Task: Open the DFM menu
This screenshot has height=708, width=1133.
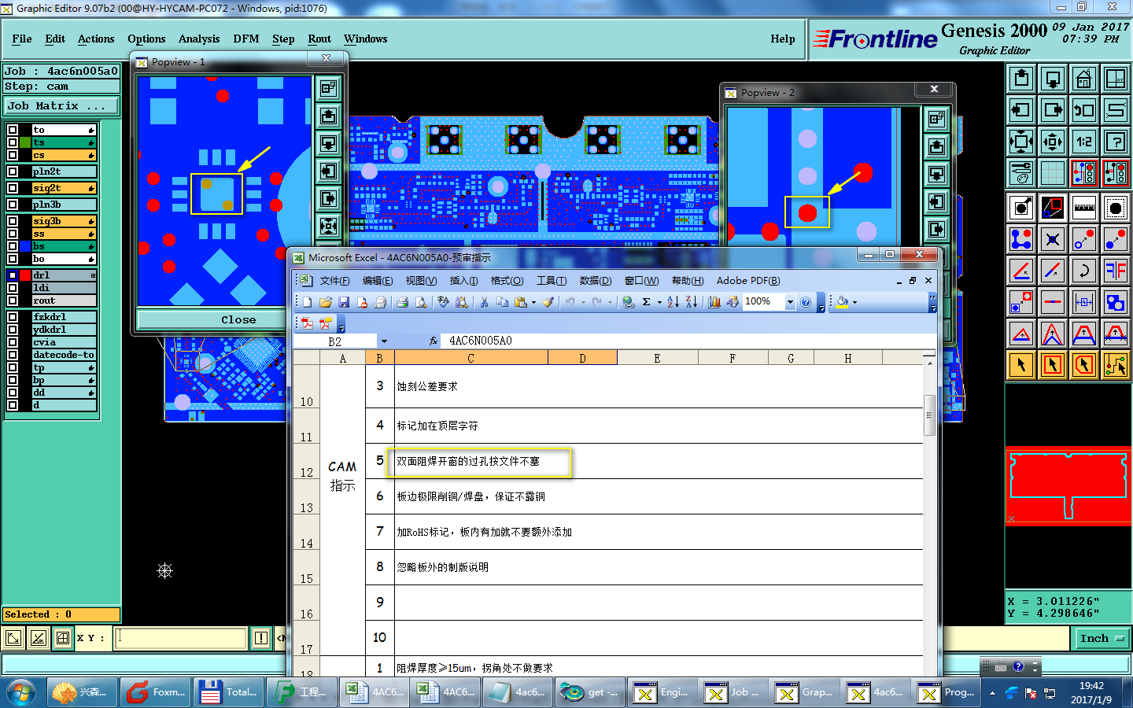Action: pos(245,39)
